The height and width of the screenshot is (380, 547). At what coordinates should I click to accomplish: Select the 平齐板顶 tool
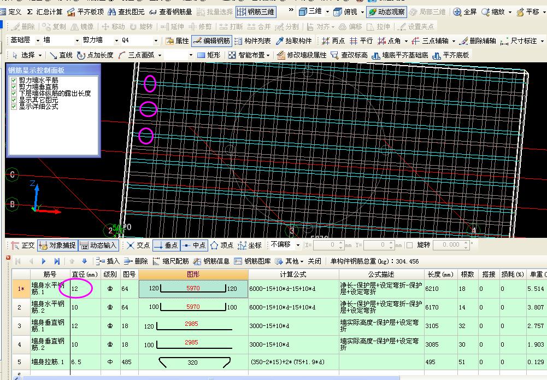(x=85, y=12)
